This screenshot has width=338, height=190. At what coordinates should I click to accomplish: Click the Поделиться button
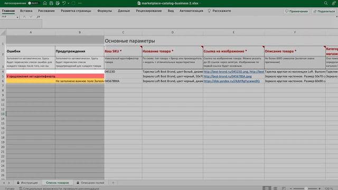[x=324, y=11]
